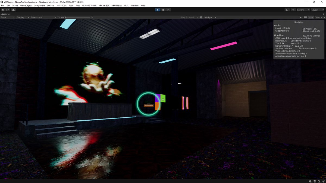Open the Layers dropdown
The width and height of the screenshot is (326, 183).
click(x=303, y=10)
